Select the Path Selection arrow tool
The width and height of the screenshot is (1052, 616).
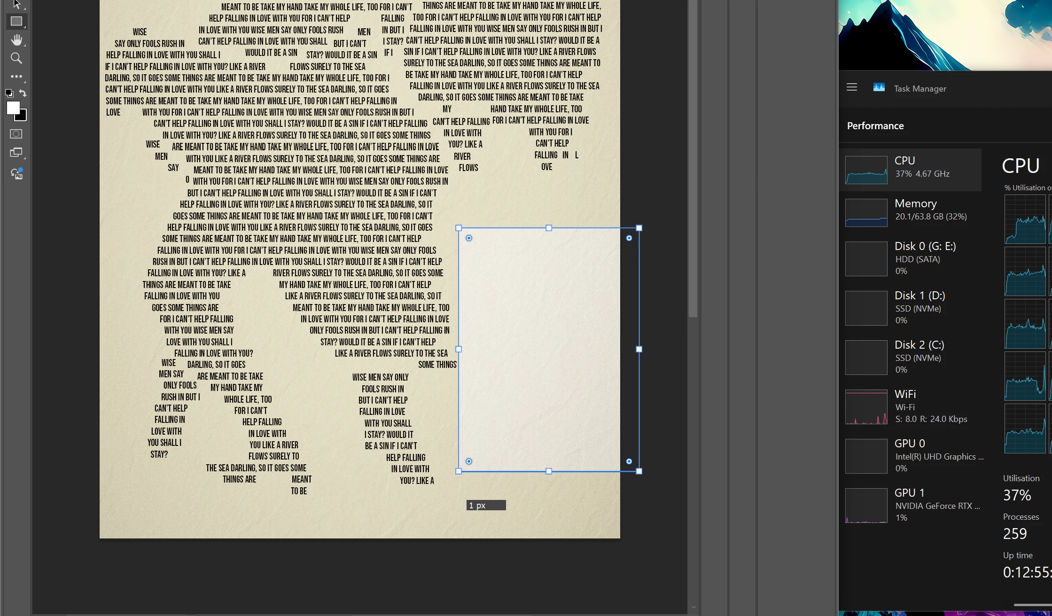click(x=16, y=4)
